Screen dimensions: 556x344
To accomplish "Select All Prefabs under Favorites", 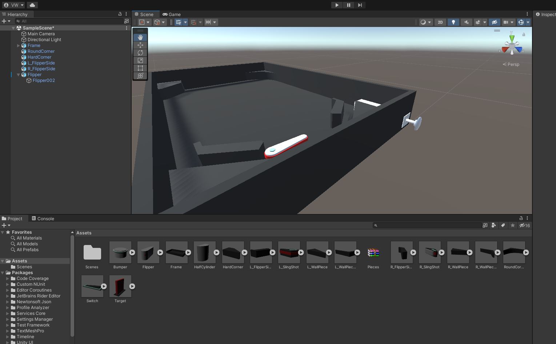I will [x=27, y=250].
